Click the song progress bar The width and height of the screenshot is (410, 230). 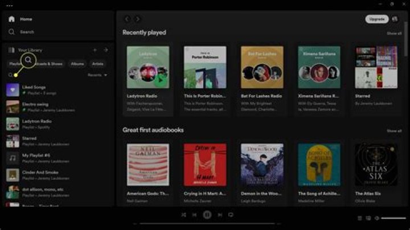(207, 224)
